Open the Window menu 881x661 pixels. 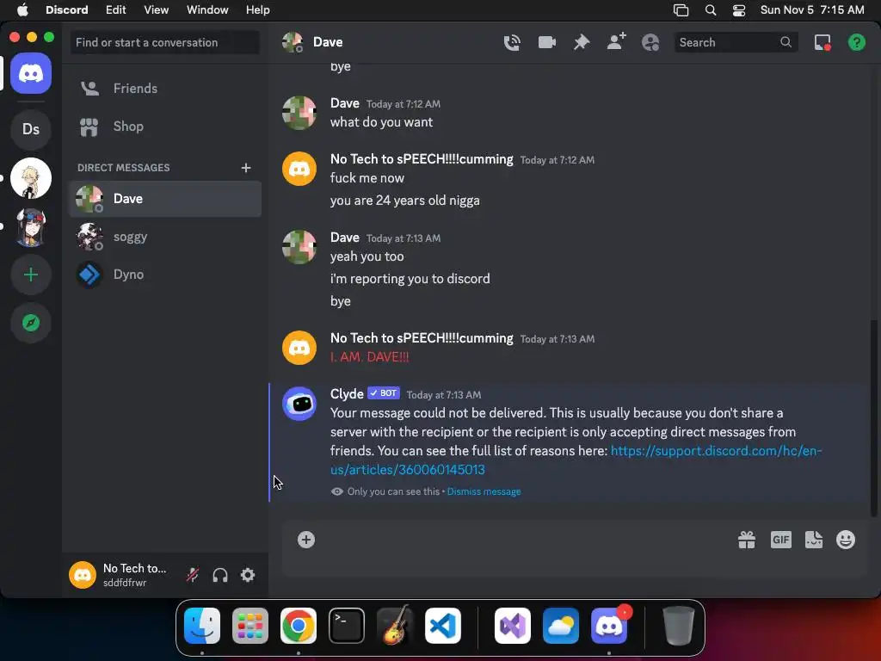point(207,9)
